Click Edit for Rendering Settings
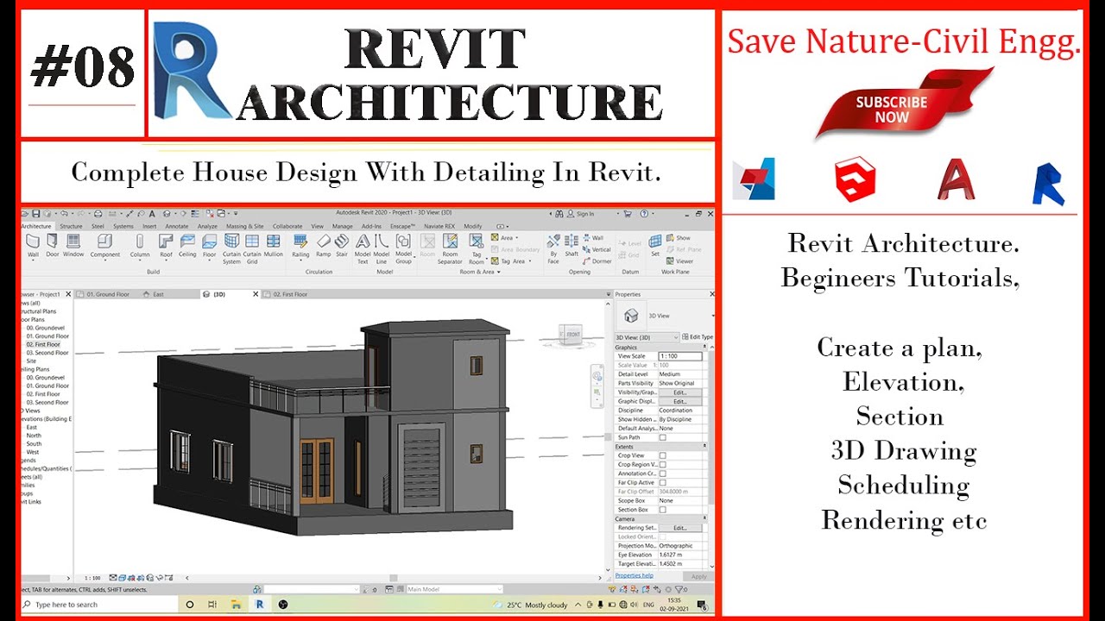The width and height of the screenshot is (1105, 621). coord(680,528)
